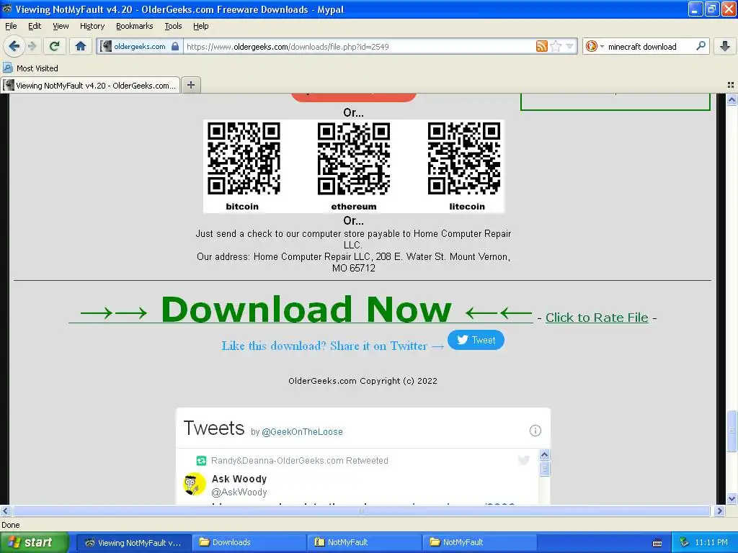Screen dimensions: 738x553
Task: Open the Bookmarks menu
Action: click(x=135, y=26)
